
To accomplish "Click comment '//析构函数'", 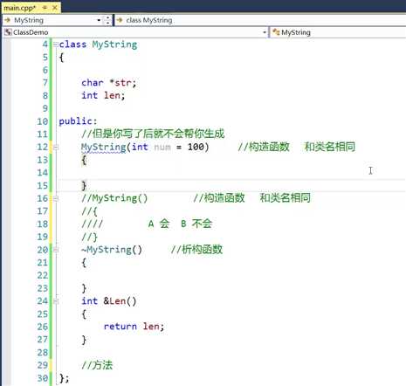I will coord(197,250).
